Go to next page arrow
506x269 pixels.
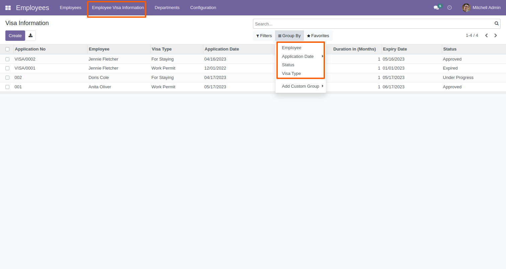click(x=496, y=35)
